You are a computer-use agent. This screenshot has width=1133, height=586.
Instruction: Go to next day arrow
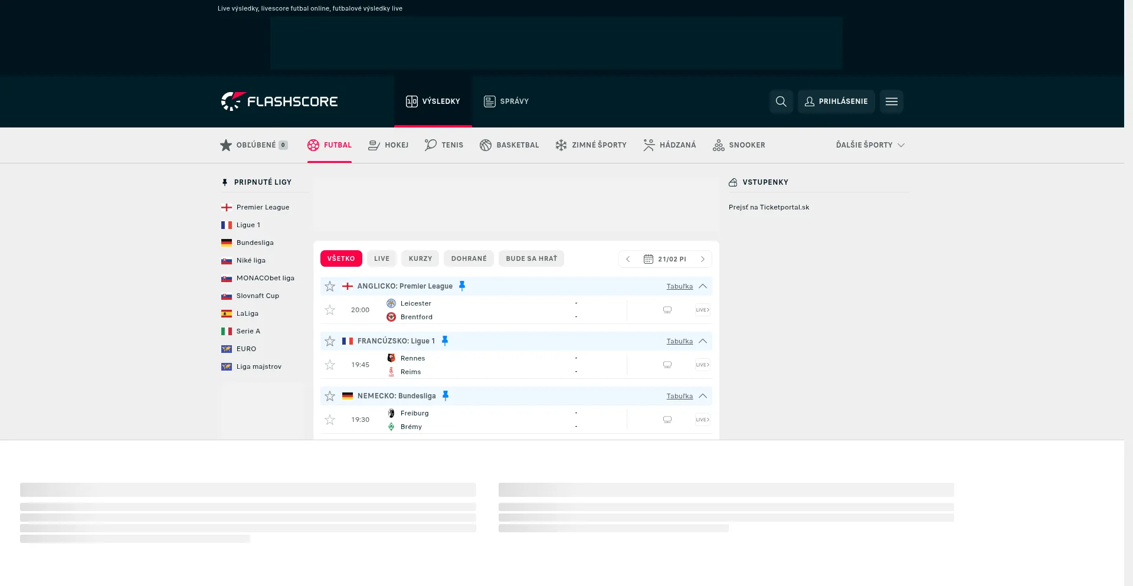pyautogui.click(x=702, y=259)
